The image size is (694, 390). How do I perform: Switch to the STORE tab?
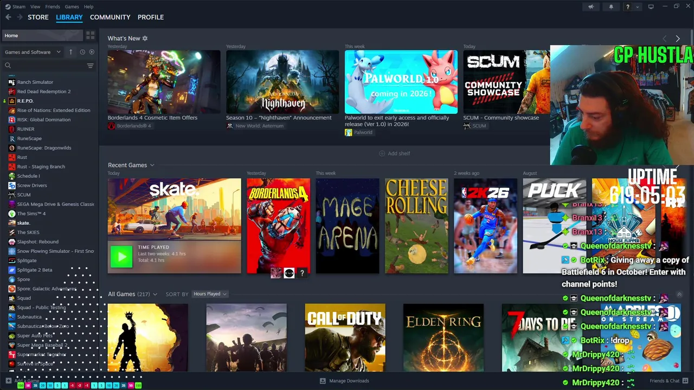tap(38, 17)
